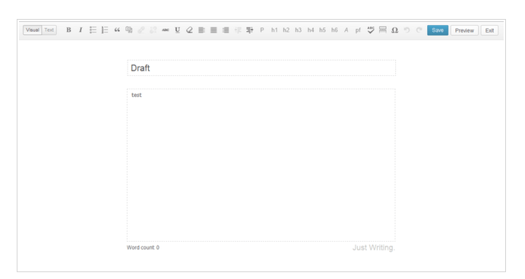Align text to the right

pos(226,30)
